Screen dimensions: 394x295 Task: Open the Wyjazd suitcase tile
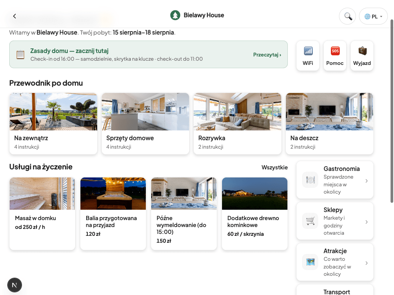tap(362, 56)
